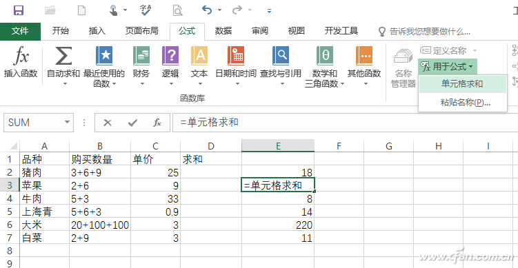This screenshot has width=518, height=268.
Task: Click the spelling check icon
Action: pyautogui.click(x=146, y=10)
